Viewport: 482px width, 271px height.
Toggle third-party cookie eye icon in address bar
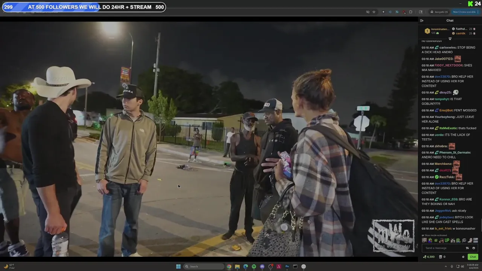point(368,12)
